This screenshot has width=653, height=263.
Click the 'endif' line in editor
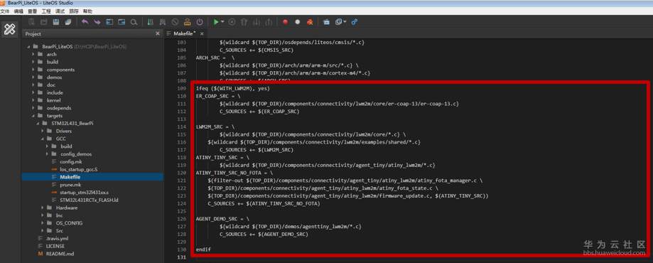(203, 249)
